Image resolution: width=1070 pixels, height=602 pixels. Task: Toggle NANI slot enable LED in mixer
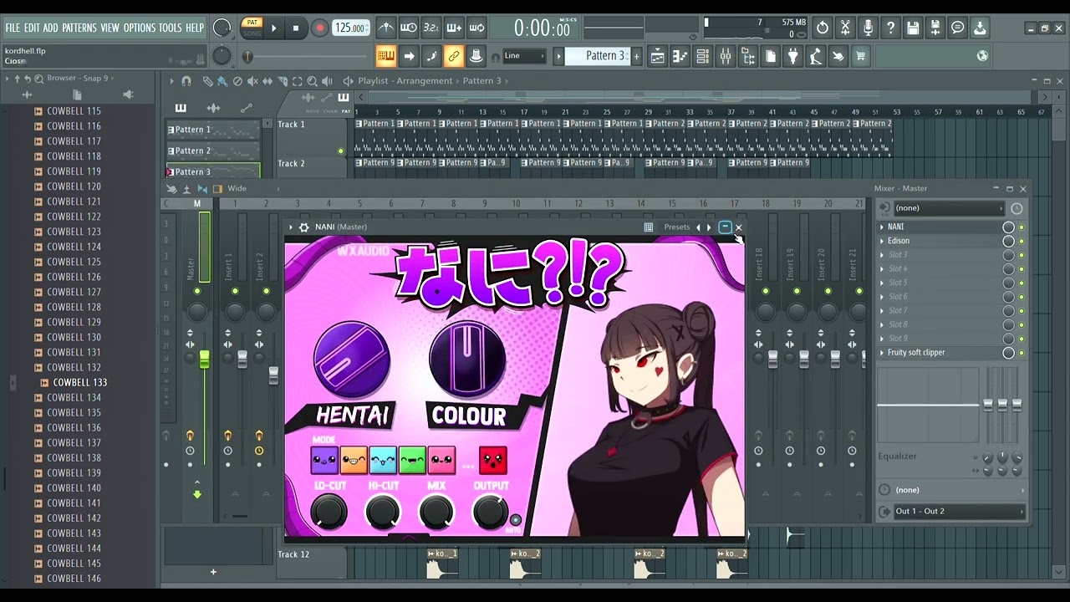(x=1022, y=227)
